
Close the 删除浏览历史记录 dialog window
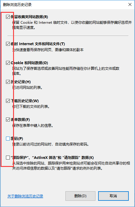[x=130, y=4]
